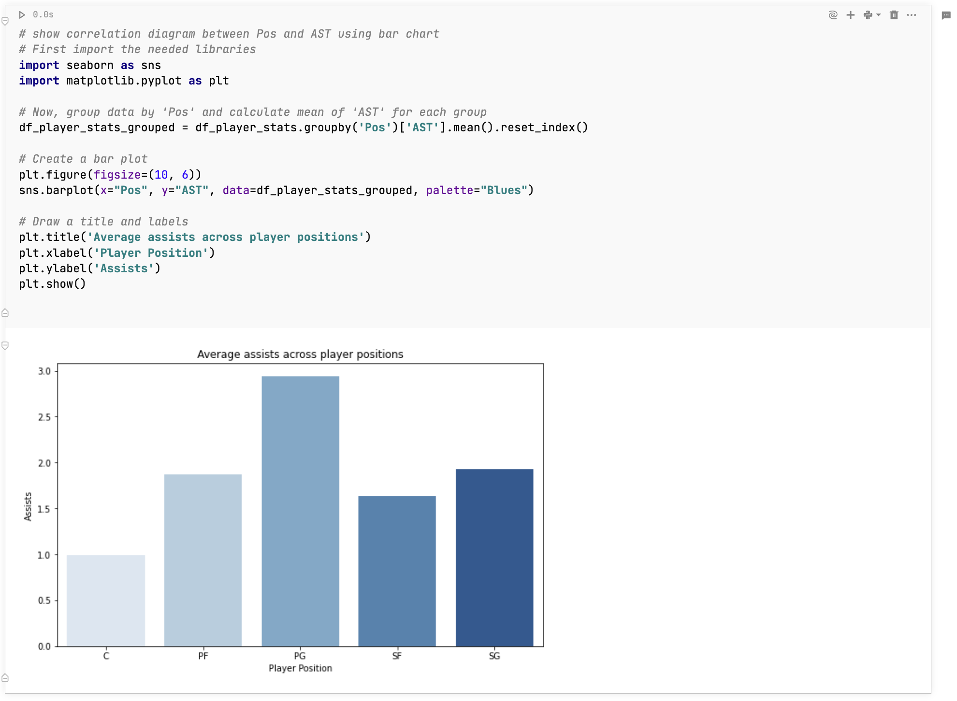Click the 0.0s execution time label
The width and height of the screenshot is (957, 701).
click(x=43, y=15)
